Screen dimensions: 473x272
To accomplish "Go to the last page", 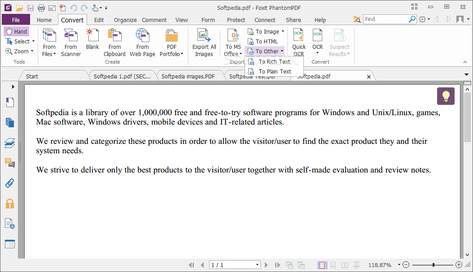I will tap(277, 265).
